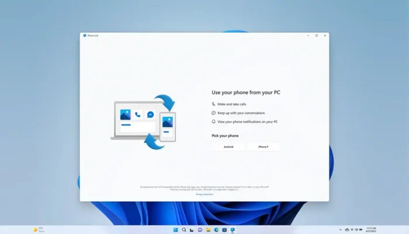The image size is (409, 234).
Task: Click the phone-and-laptop sync illustration
Action: point(143,122)
